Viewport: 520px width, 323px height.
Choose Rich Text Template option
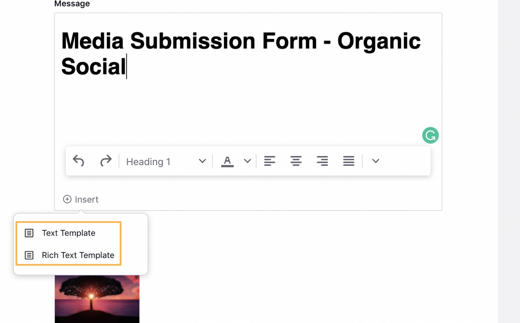[x=69, y=255]
